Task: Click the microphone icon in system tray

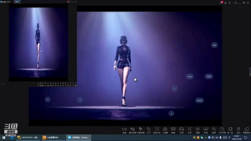Action: point(221,138)
